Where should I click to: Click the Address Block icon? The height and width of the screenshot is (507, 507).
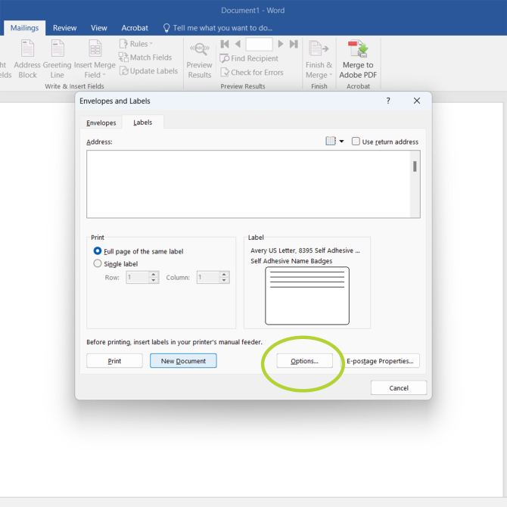pyautogui.click(x=27, y=48)
